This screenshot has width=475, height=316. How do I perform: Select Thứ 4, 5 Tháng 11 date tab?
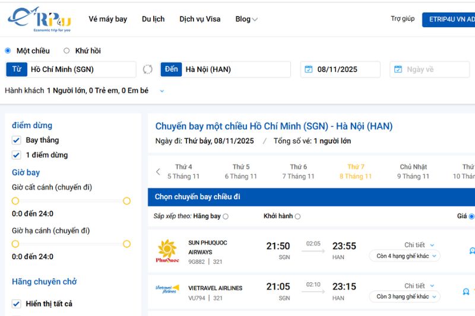(183, 171)
